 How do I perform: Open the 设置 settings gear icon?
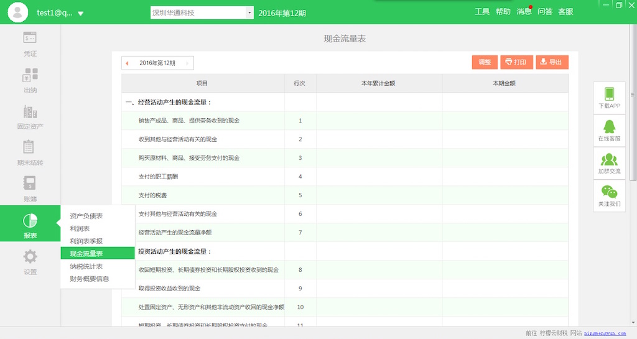pyautogui.click(x=30, y=257)
